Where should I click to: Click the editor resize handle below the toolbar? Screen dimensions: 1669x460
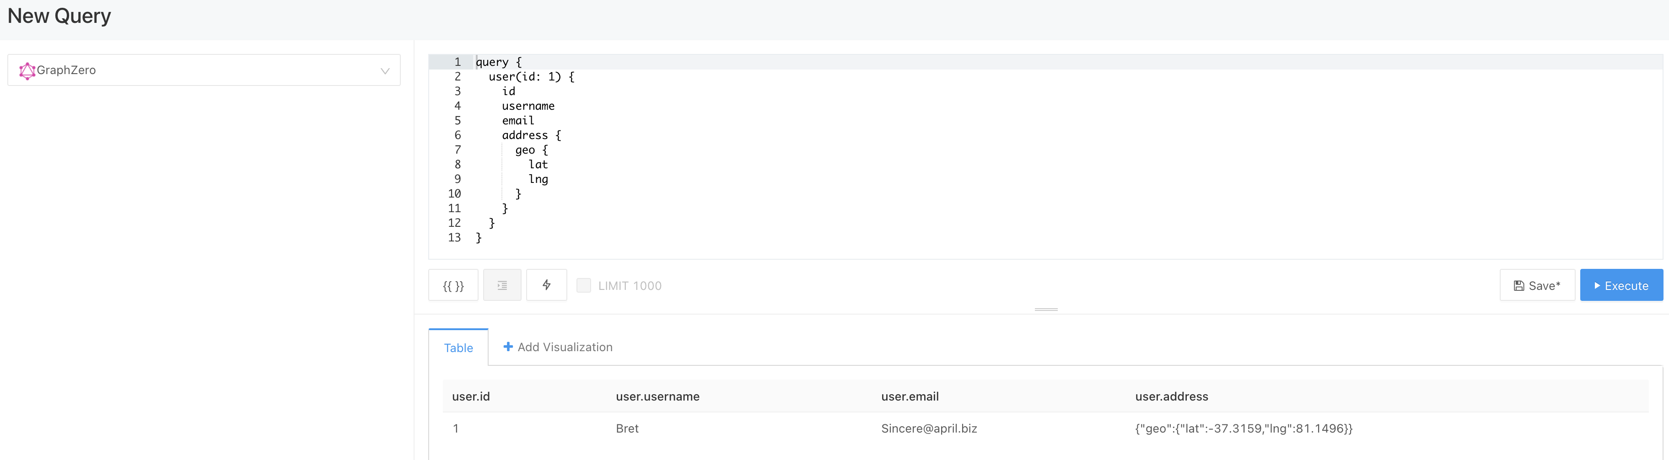1046,310
